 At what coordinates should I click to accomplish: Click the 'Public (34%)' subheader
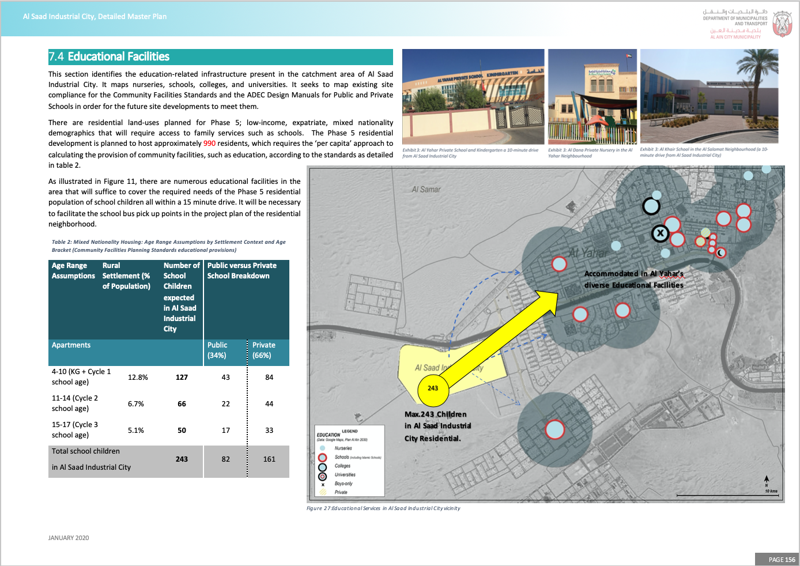tap(217, 350)
